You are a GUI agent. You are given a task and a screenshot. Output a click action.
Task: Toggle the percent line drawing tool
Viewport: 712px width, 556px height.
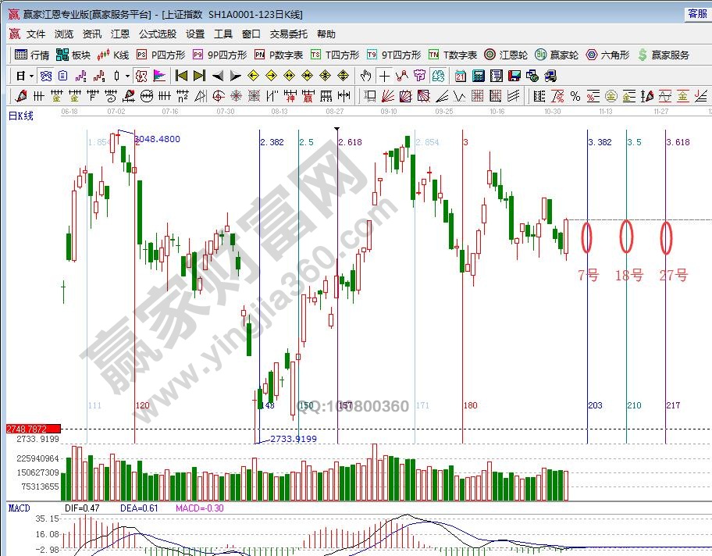(575, 96)
